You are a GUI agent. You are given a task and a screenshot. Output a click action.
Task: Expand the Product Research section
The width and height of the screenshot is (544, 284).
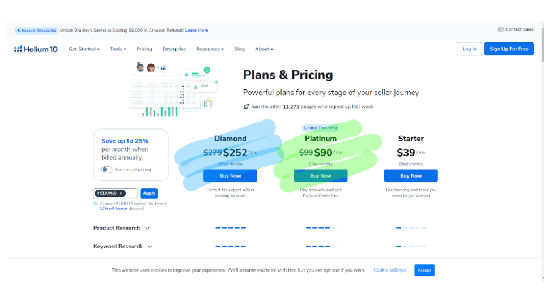[121, 228]
